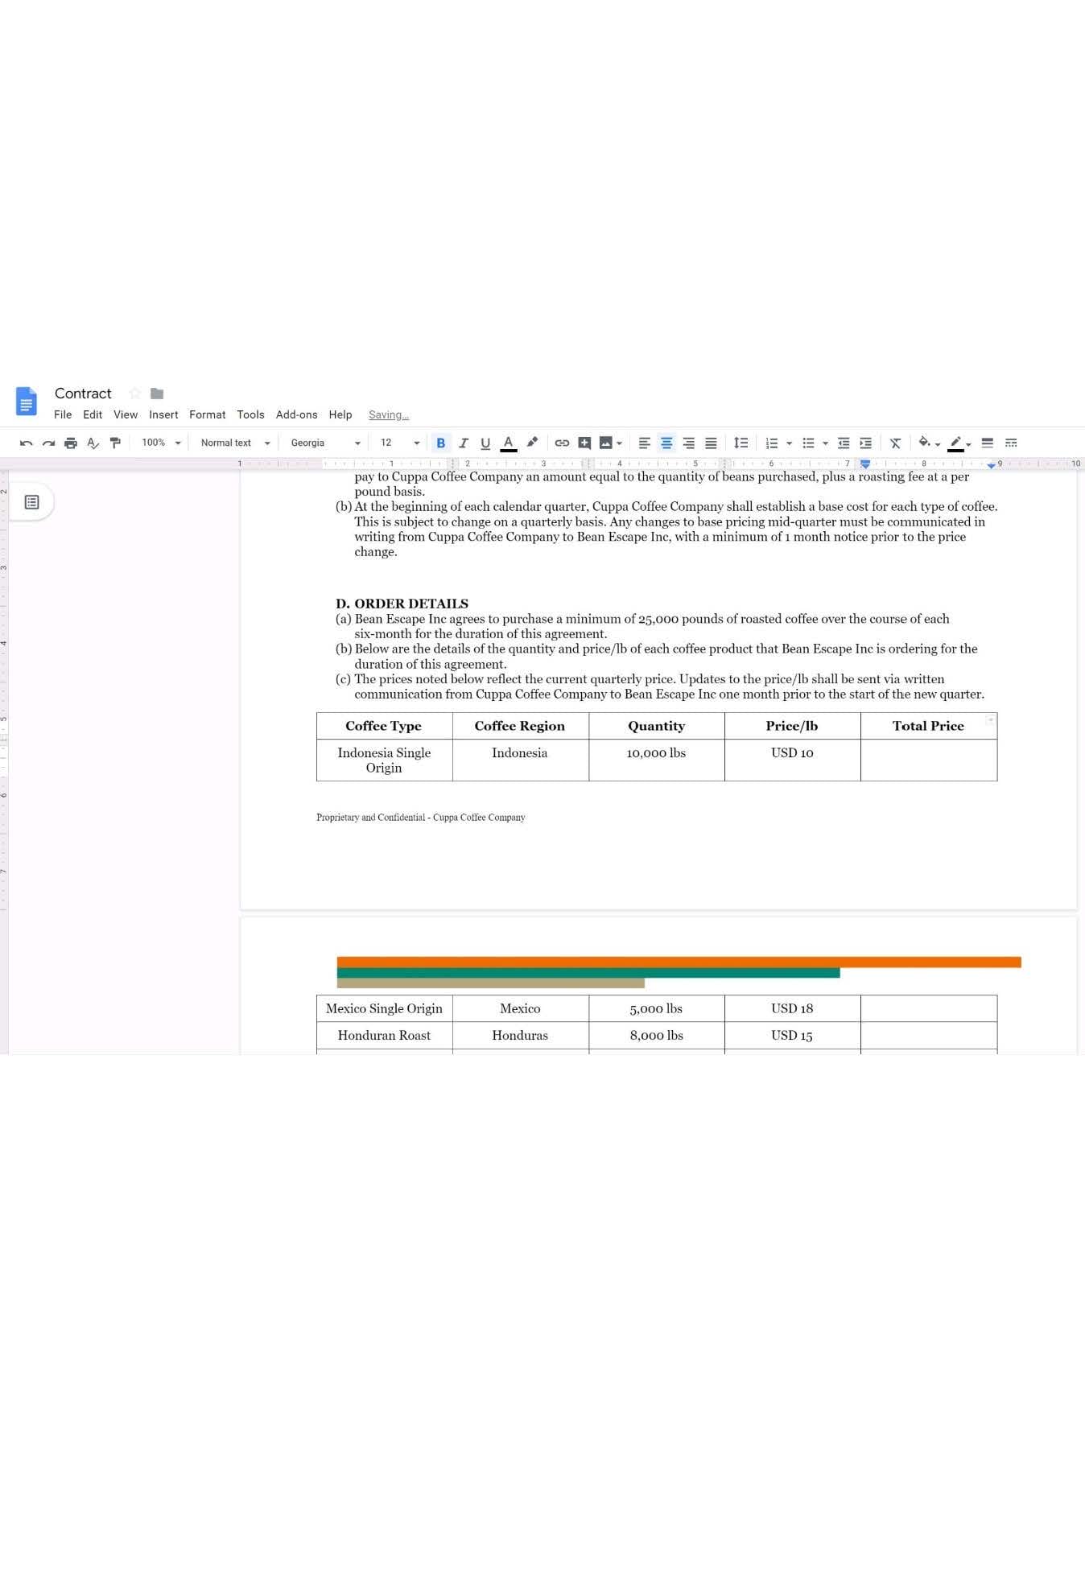The image size is (1085, 1595).
Task: Click the Proprietary and Confidential footer
Action: 420,818
